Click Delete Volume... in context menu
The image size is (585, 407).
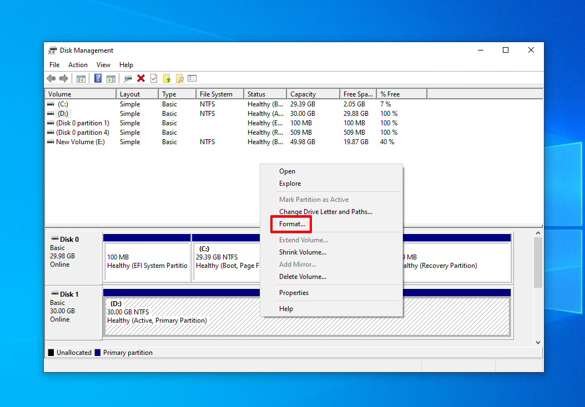302,277
